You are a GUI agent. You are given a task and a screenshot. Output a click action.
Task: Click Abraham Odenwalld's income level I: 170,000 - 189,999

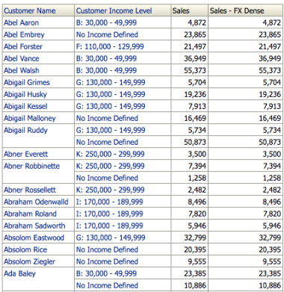point(109,202)
